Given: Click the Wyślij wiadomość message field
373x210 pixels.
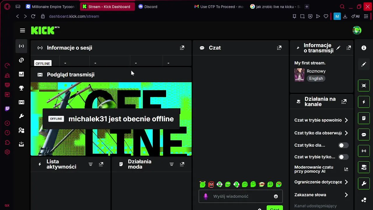Looking at the screenshot, I should point(241,196).
